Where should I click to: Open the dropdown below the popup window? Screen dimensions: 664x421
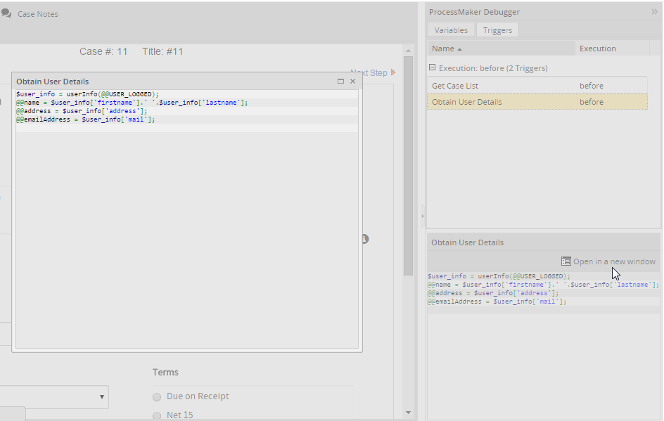tap(103, 397)
